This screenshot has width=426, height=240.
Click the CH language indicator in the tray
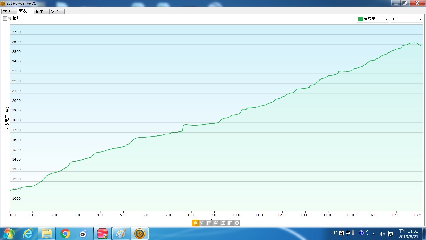click(x=334, y=233)
